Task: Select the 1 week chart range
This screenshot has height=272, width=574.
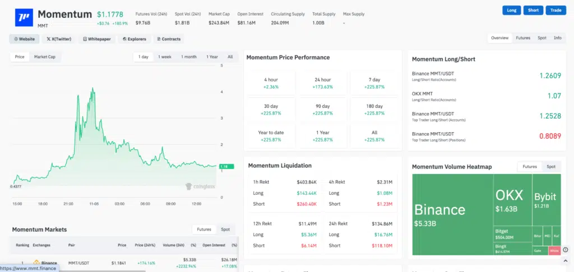Action: tap(165, 57)
